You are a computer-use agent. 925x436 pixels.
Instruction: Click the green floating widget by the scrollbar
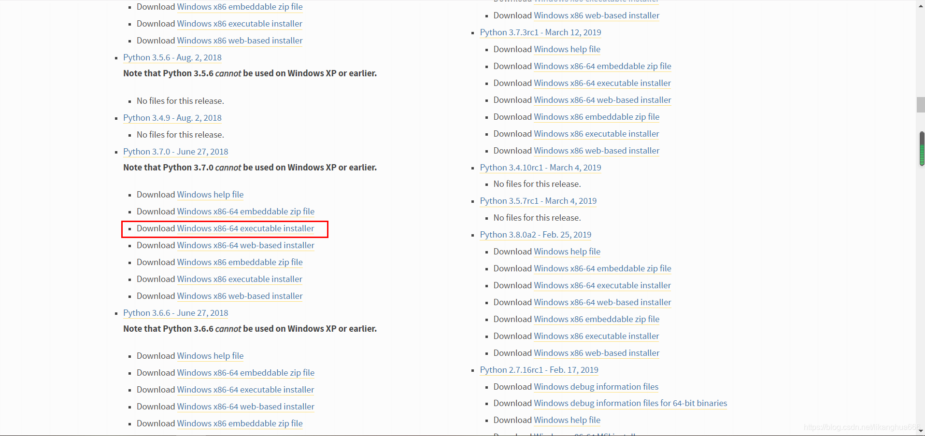(x=922, y=149)
